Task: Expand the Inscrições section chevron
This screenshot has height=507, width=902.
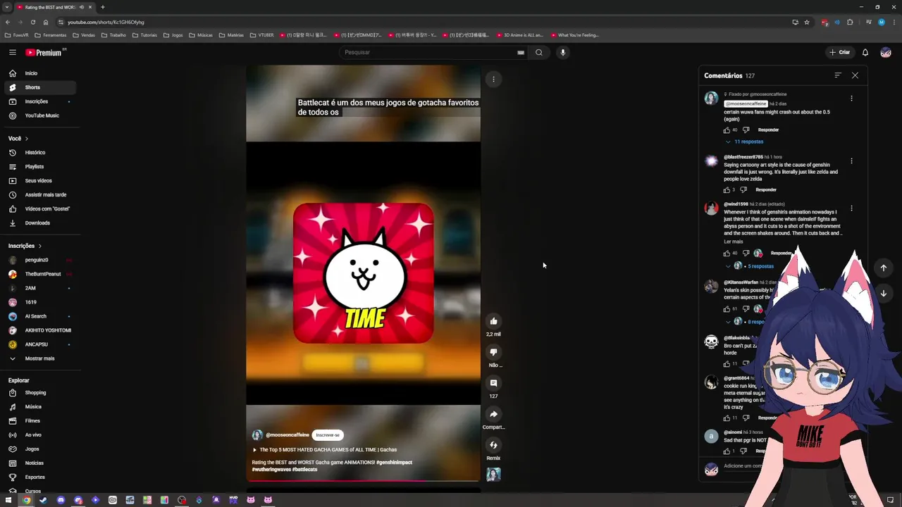Action: pos(40,246)
